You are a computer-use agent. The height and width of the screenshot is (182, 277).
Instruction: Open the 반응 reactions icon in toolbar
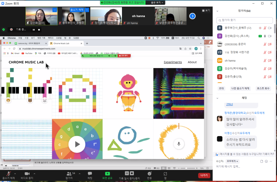tap(149, 173)
